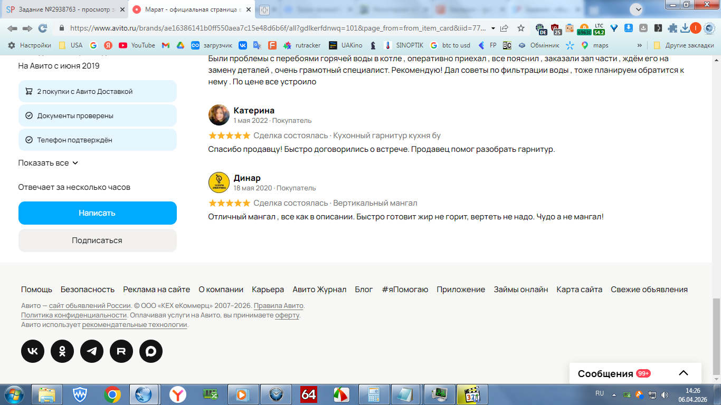Open the Политика конфиденциальности link
Image resolution: width=721 pixels, height=405 pixels.
pyautogui.click(x=74, y=315)
